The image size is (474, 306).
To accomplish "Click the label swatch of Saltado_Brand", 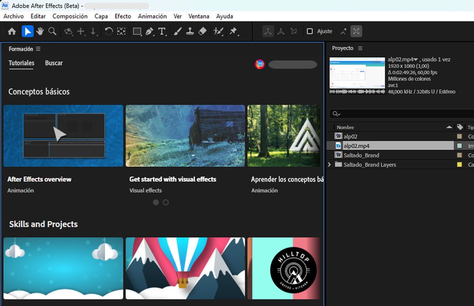I will click(x=459, y=155).
